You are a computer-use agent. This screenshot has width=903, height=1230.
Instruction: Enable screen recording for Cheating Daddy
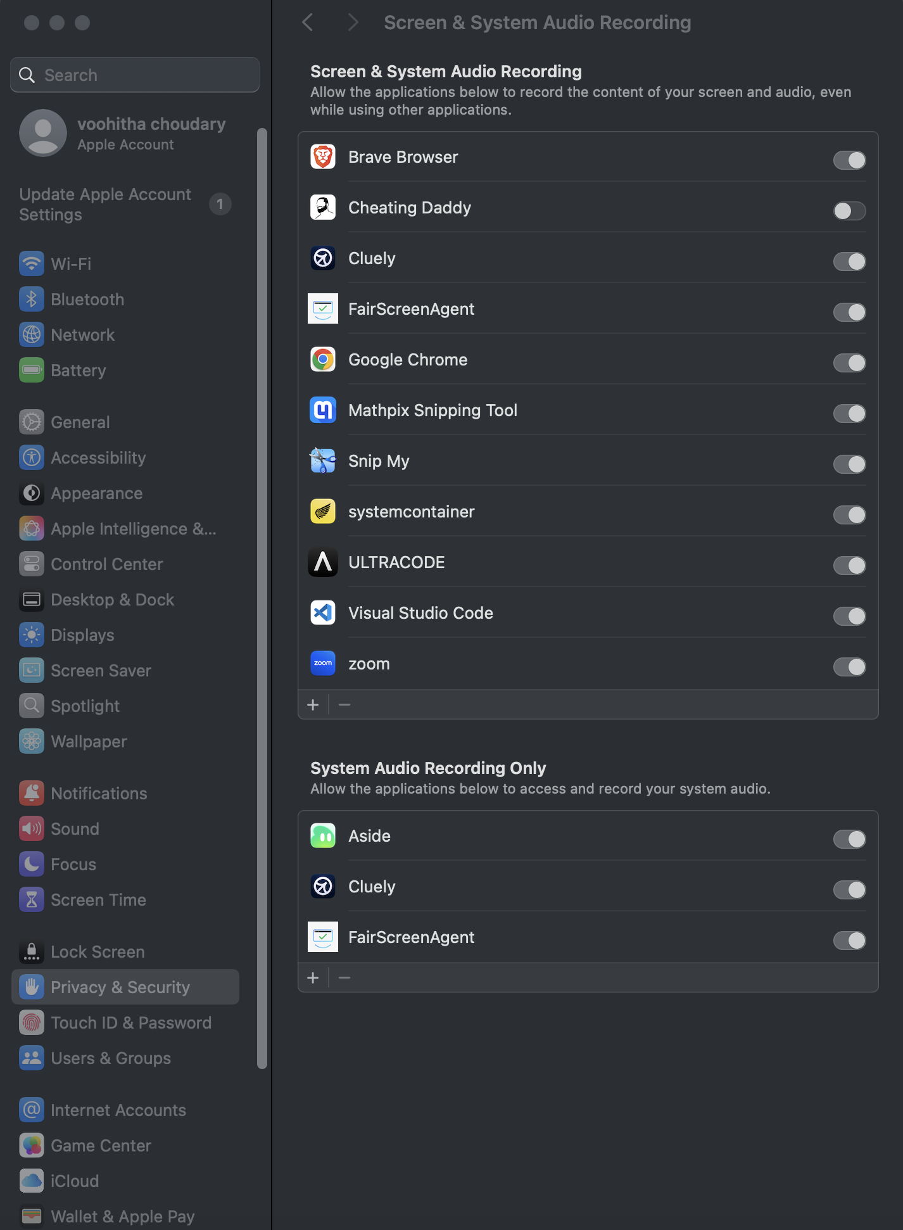click(849, 211)
